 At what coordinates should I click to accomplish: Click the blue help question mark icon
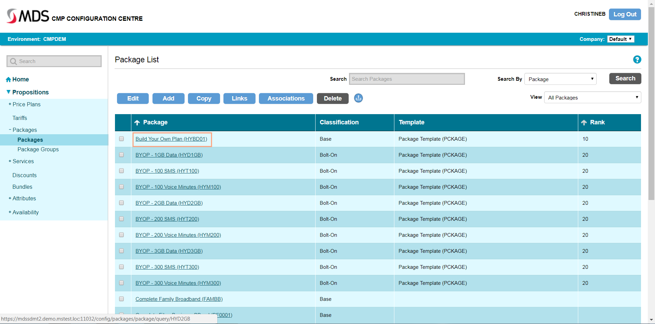[637, 60]
